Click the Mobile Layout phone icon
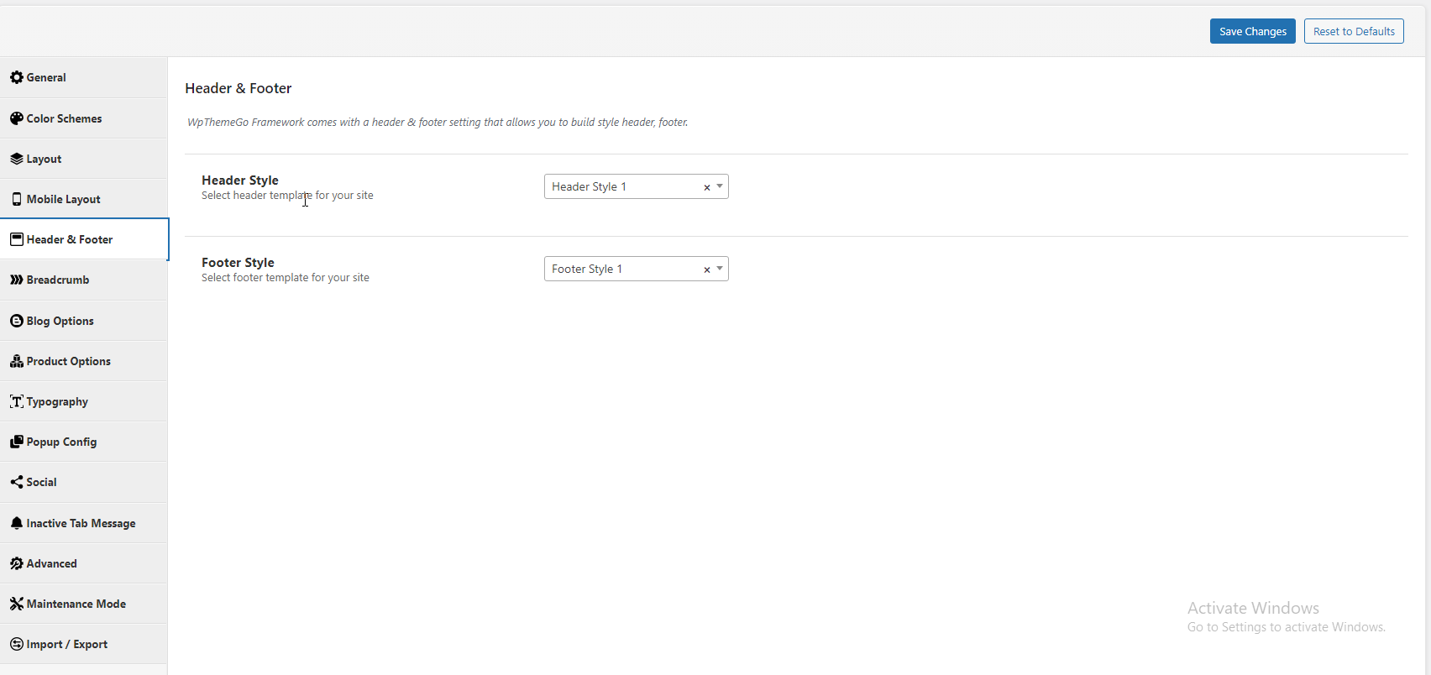Screen dimensions: 1431x675 [x=16, y=199]
